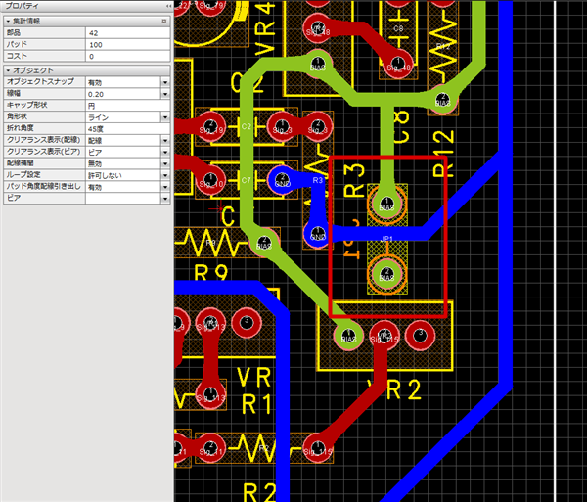Viewport: 587px width, 502px height.
Task: Select the upper orange pad of JP1
Action: [x=386, y=205]
